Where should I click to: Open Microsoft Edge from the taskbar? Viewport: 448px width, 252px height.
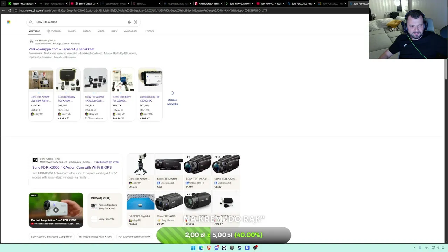pyautogui.click(x=201, y=248)
